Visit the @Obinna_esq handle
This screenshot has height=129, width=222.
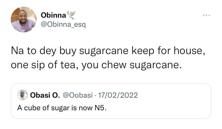coord(63,25)
